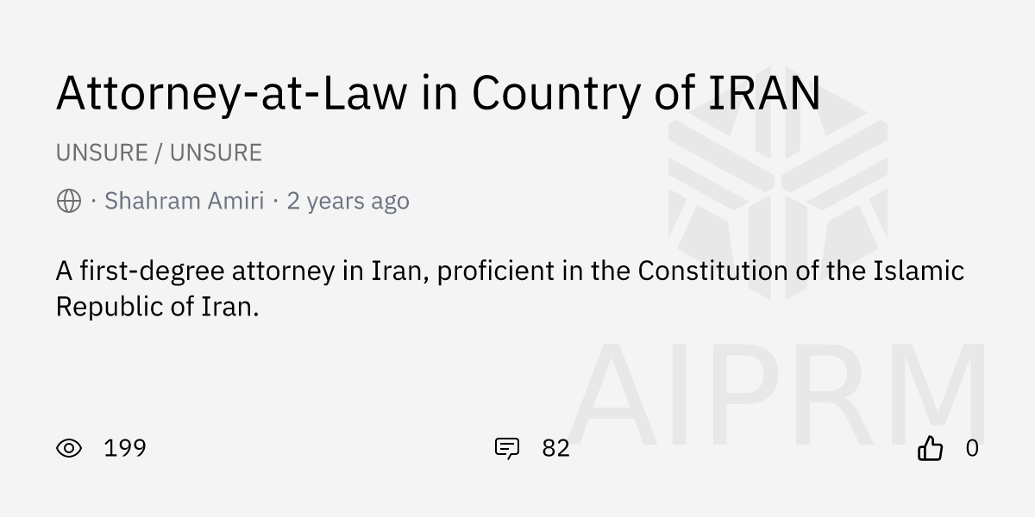
Task: Click the dot separator before the timestamp
Action: [278, 201]
